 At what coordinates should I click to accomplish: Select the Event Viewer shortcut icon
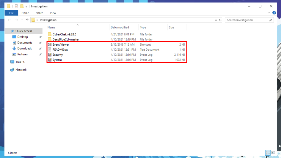click(50, 44)
